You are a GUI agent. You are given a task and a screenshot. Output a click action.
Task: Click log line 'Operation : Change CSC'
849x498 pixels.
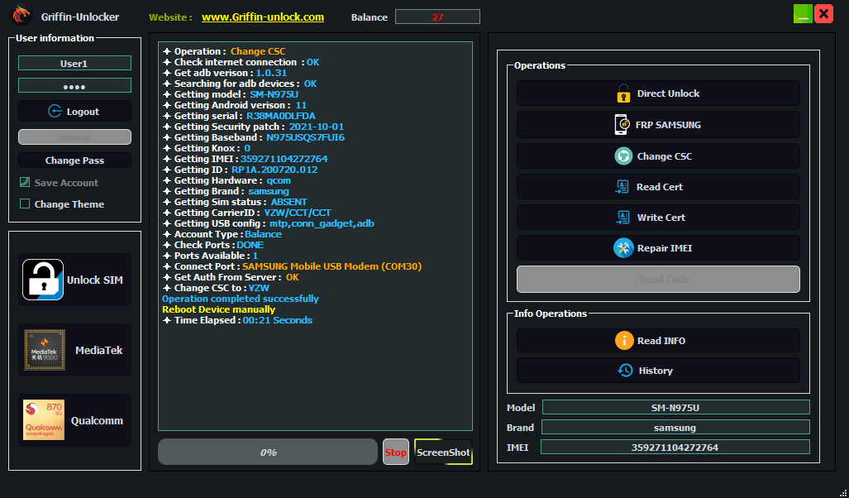[224, 51]
